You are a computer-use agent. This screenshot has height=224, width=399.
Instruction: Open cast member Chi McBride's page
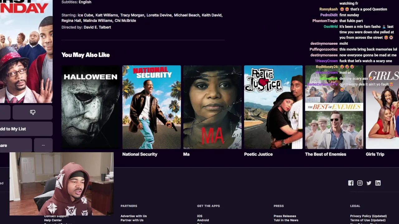click(125, 21)
